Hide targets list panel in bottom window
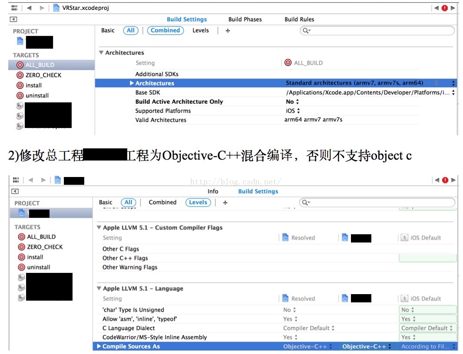The image size is (463, 354). (15, 191)
